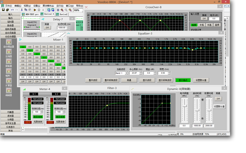The image size is (246, 153).
Task: Switch to the NEW-TEXT.pro tab
Action: (30, 14)
